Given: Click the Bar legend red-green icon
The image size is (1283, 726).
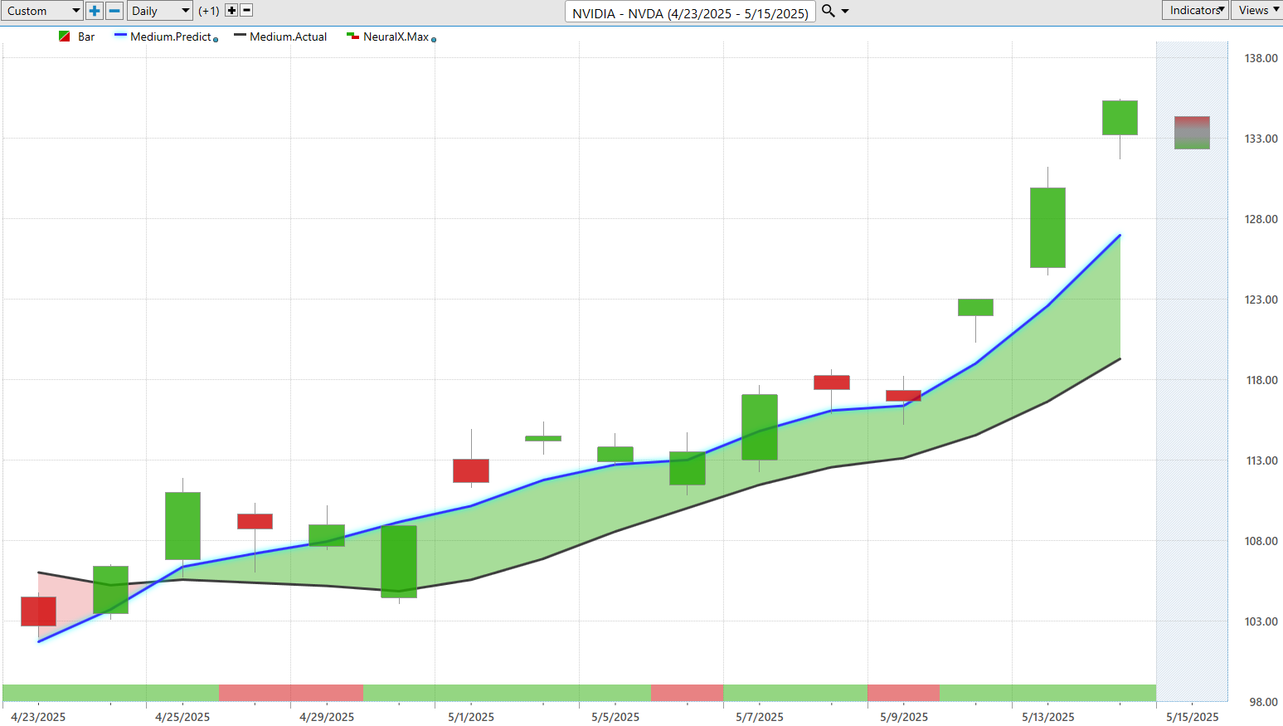Looking at the screenshot, I should pos(64,37).
